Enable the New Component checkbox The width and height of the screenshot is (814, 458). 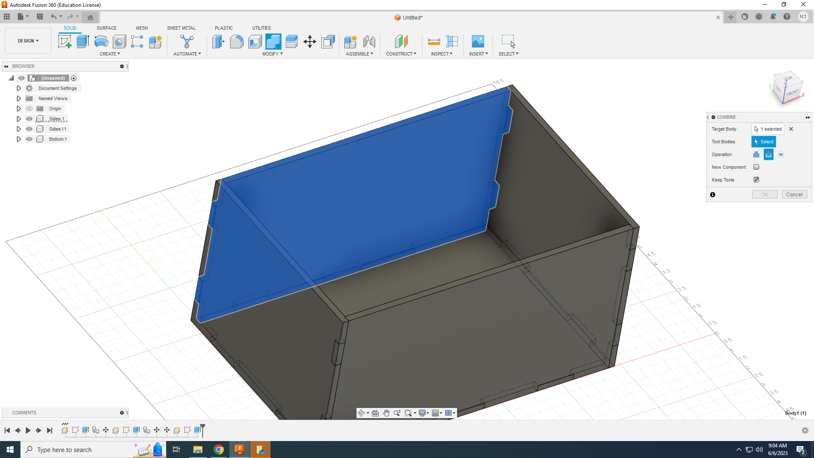coord(756,167)
